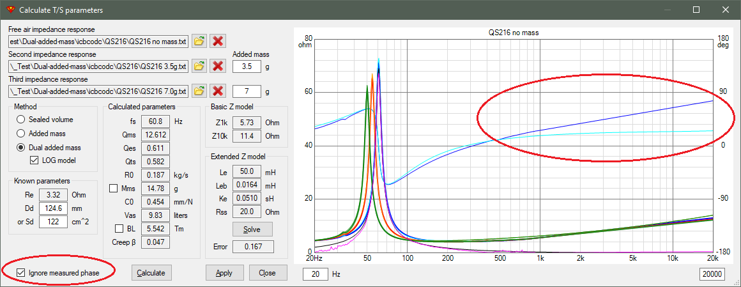Click the Sd value field
This screenshot has width=741, height=287.
click(53, 221)
